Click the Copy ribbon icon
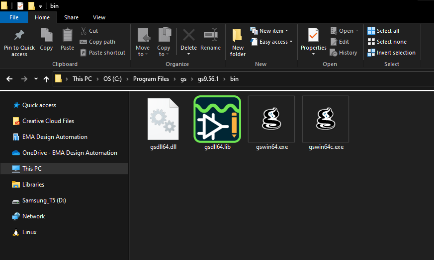This screenshot has height=260, width=434. [46, 35]
